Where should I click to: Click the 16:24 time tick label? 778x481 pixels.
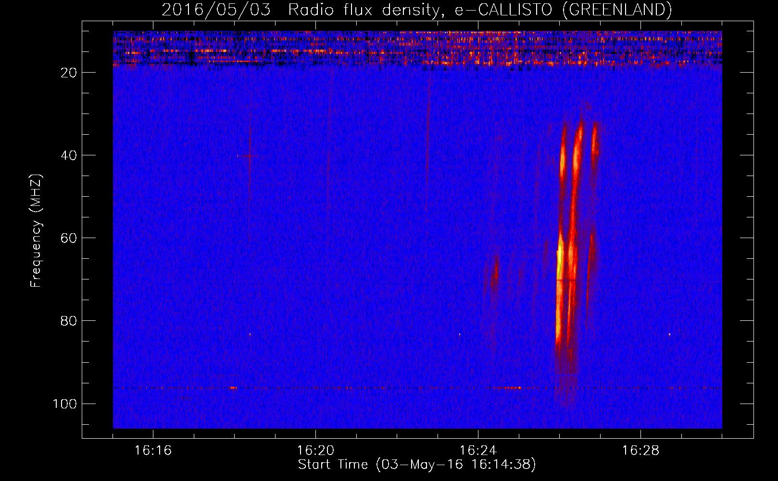pyautogui.click(x=478, y=451)
